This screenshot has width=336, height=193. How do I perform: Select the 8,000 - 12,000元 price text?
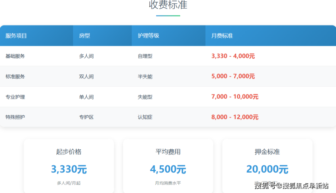point(235,117)
